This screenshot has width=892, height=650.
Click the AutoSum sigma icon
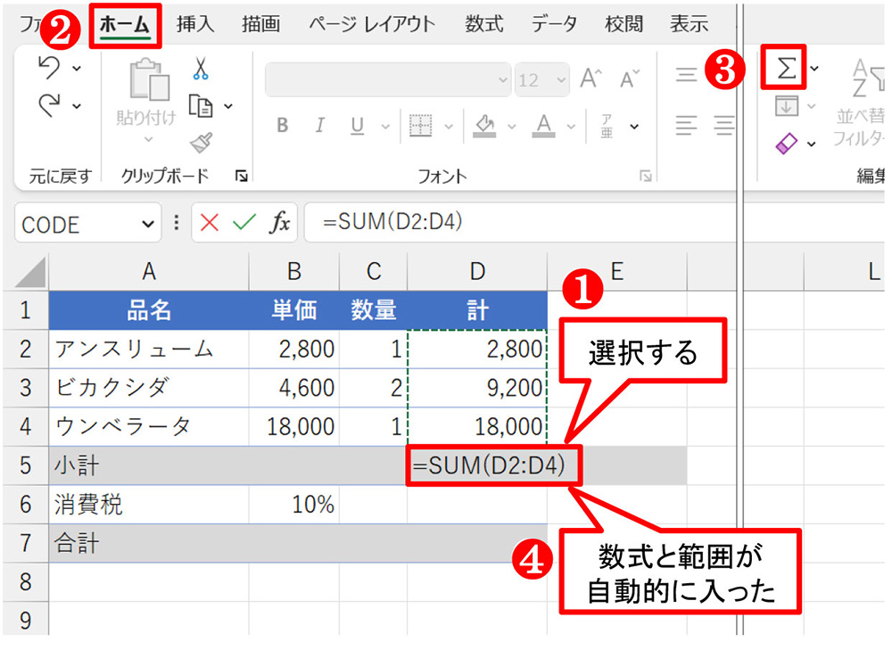[786, 69]
